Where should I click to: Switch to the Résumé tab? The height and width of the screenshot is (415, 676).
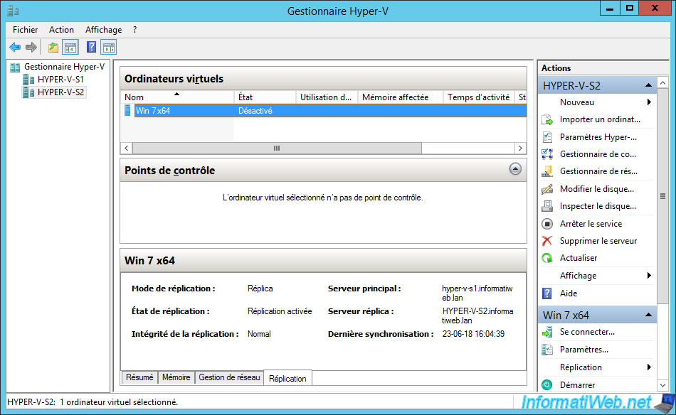(x=139, y=377)
